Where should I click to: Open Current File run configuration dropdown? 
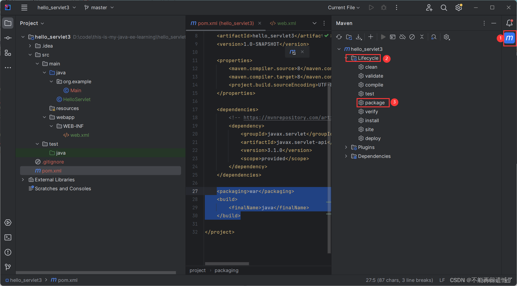click(x=344, y=7)
